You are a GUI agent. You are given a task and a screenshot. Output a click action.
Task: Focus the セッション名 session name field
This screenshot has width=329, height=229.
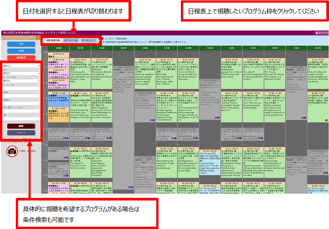(x=21, y=89)
